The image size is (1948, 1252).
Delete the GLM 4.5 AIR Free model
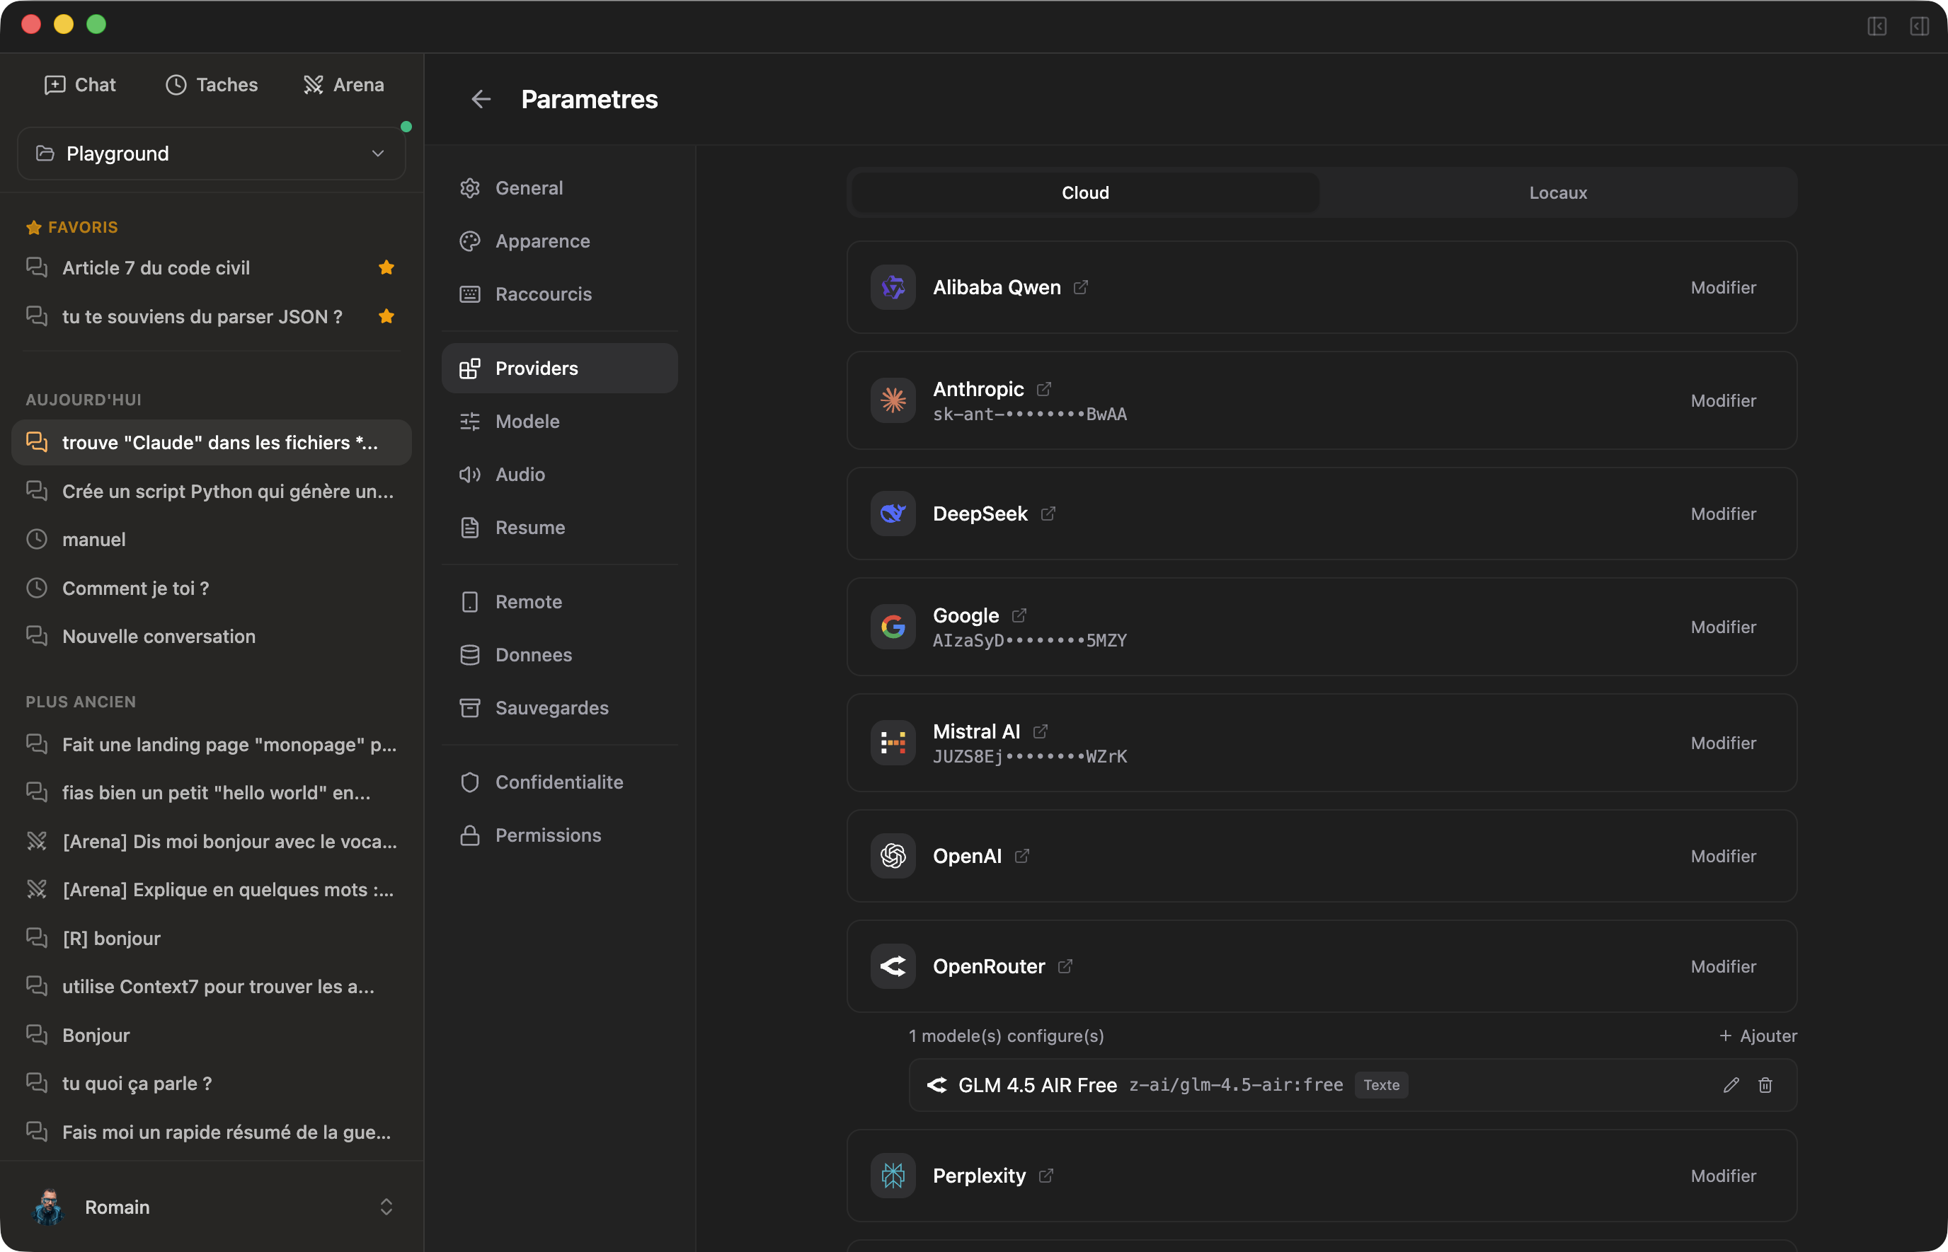[x=1765, y=1085]
